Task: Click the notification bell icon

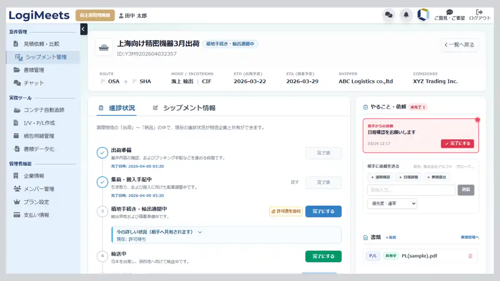Action: 406,15
